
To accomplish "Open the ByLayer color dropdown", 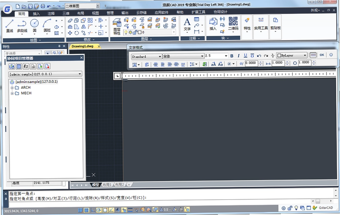I will [x=292, y=56].
